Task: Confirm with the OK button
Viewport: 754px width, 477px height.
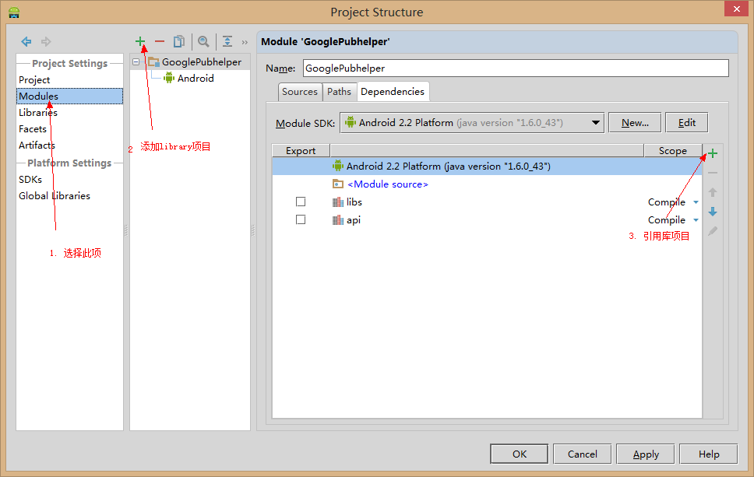Action: [x=520, y=454]
